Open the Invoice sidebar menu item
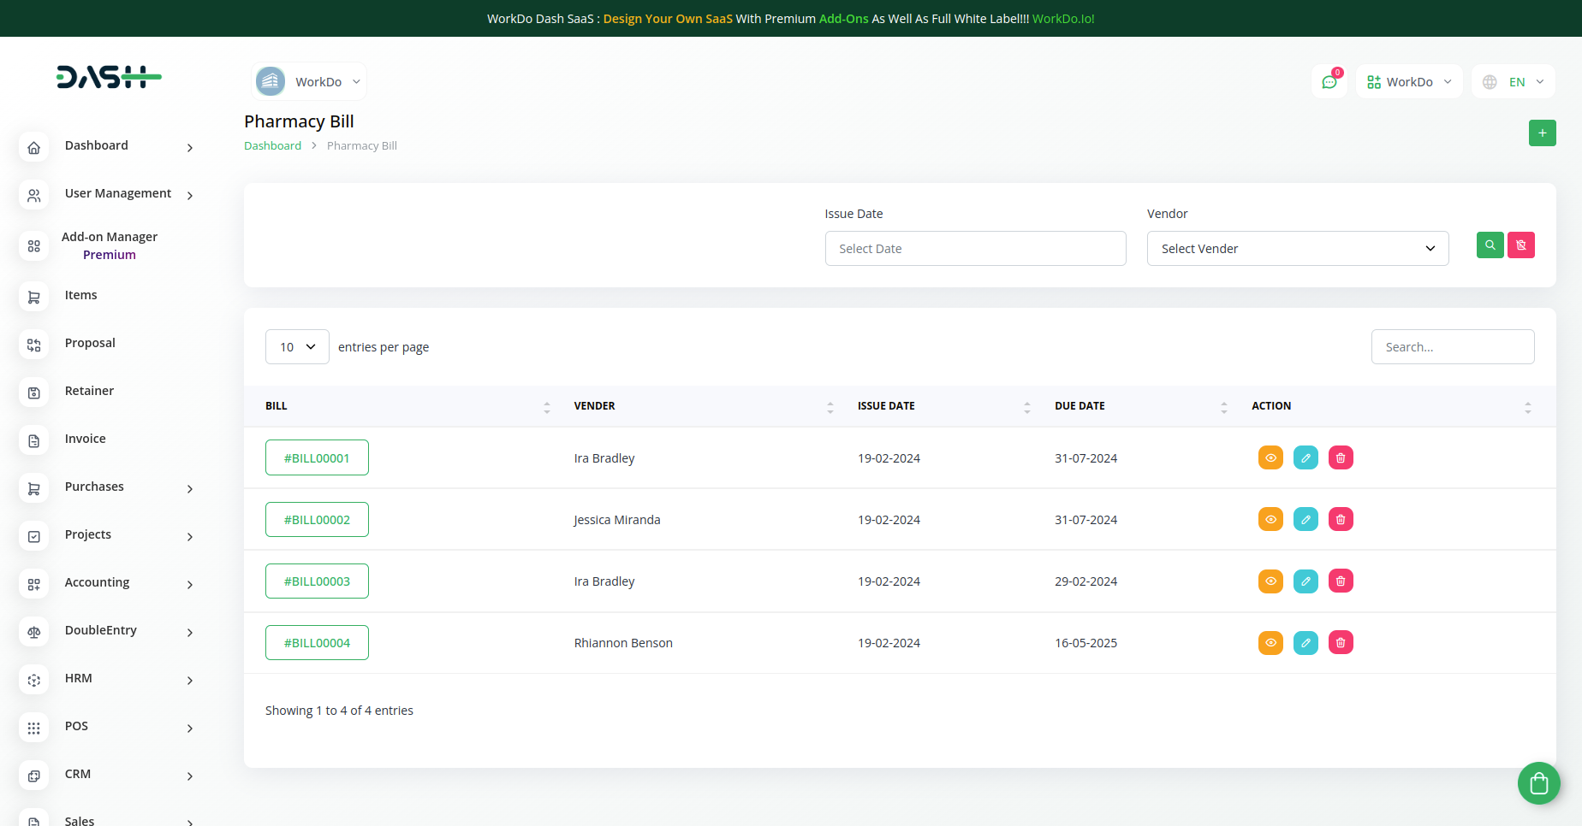Screen dimensions: 1582x826 (x=86, y=440)
